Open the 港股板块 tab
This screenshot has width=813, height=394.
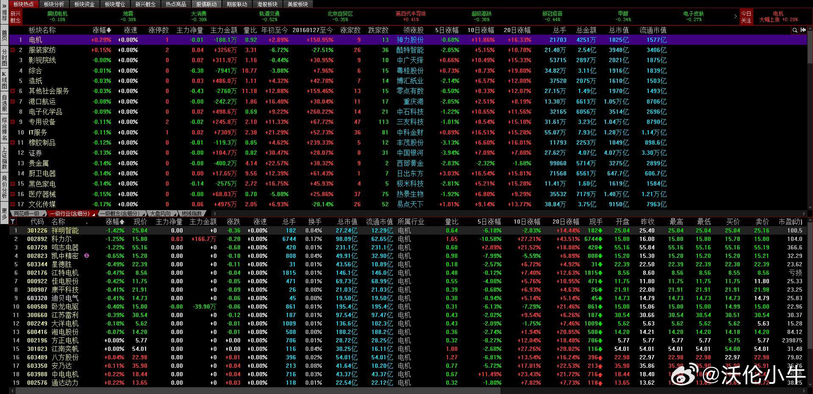pyautogui.click(x=267, y=4)
